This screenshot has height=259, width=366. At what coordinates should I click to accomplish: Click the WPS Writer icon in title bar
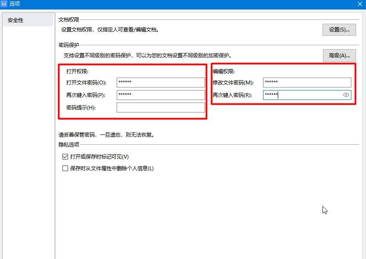[4, 4]
